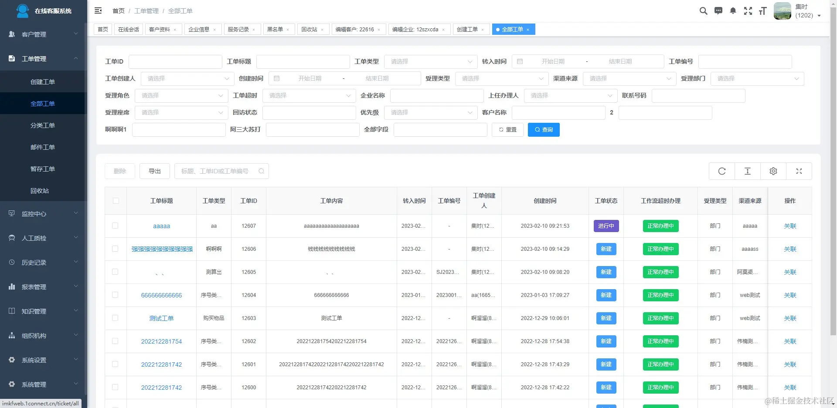The image size is (837, 408).
Task: Click the 转入时间 start date picker
Action: (x=553, y=61)
